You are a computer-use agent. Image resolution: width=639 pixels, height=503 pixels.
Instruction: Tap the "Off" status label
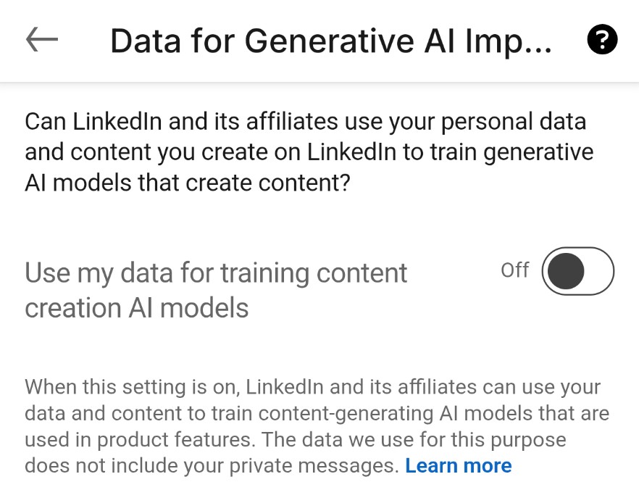(x=514, y=270)
